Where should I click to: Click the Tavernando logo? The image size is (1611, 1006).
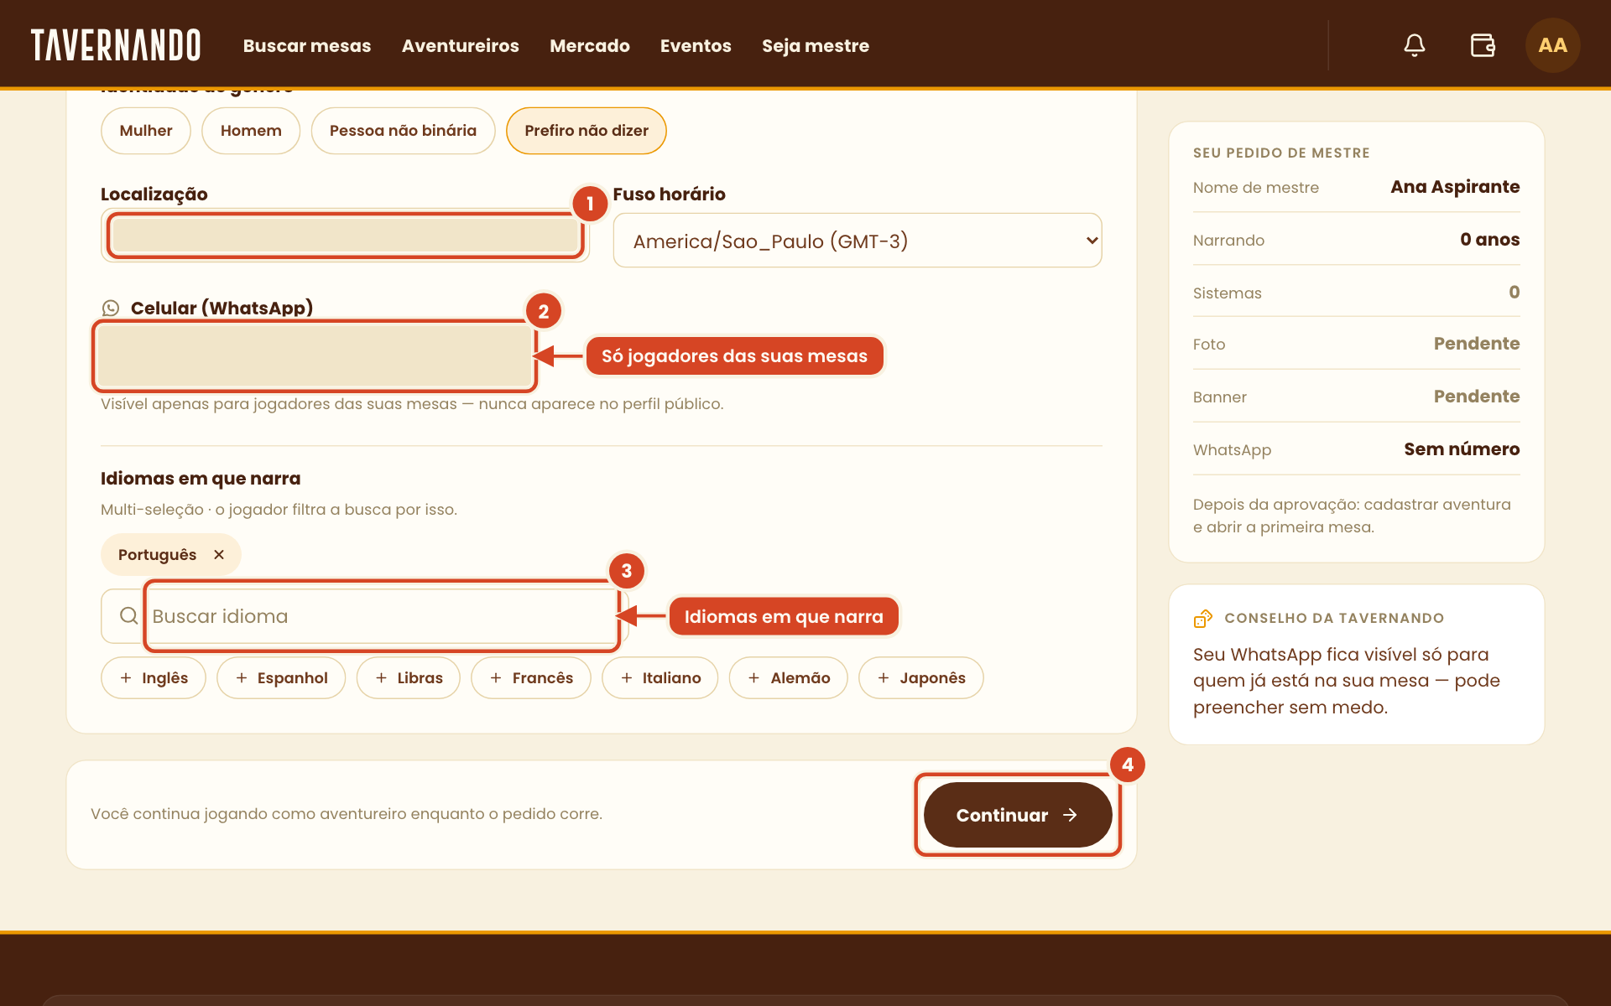[116, 45]
